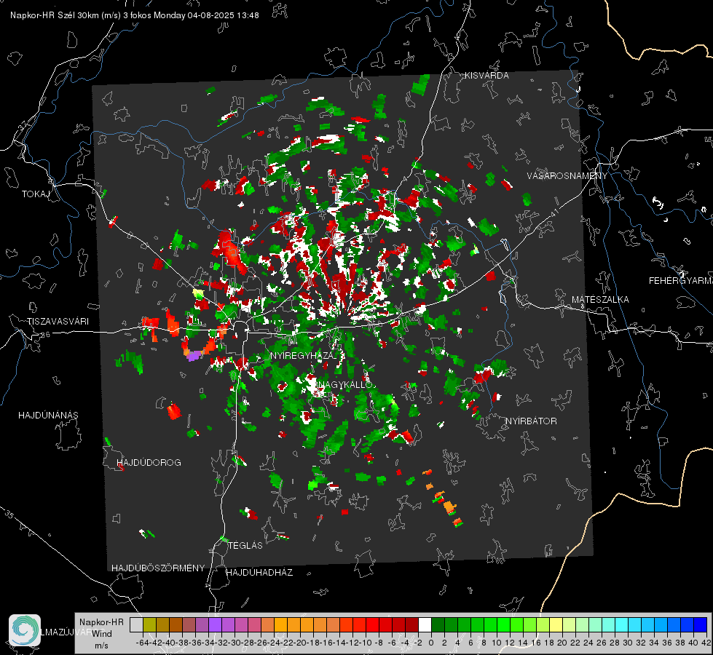This screenshot has width=713, height=655.
Task: Click the 'm/s' unit label in legend
Action: pyautogui.click(x=101, y=646)
